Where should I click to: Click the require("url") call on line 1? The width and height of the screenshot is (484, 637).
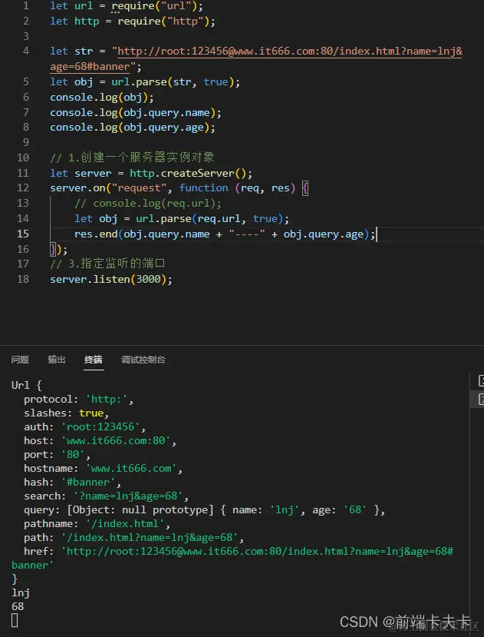point(154,6)
